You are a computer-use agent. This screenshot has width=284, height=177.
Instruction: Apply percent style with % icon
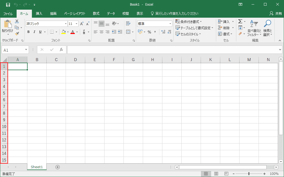point(149,32)
